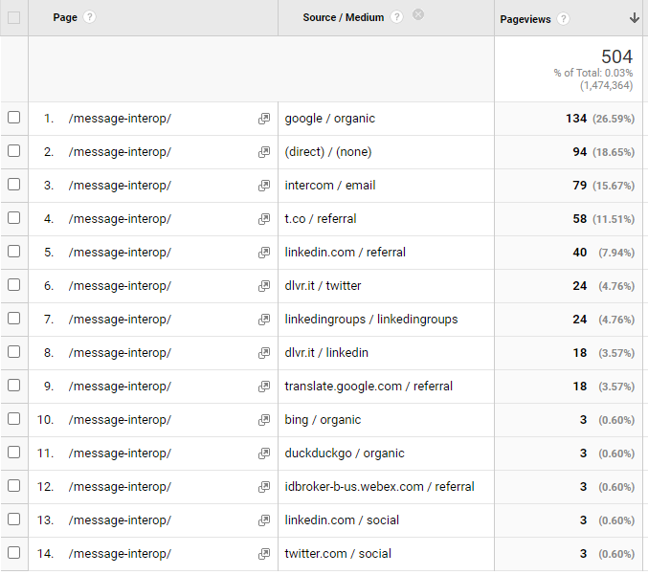Sort by Pageviews descending arrow
Image resolution: width=648 pixels, height=575 pixels.
[634, 18]
